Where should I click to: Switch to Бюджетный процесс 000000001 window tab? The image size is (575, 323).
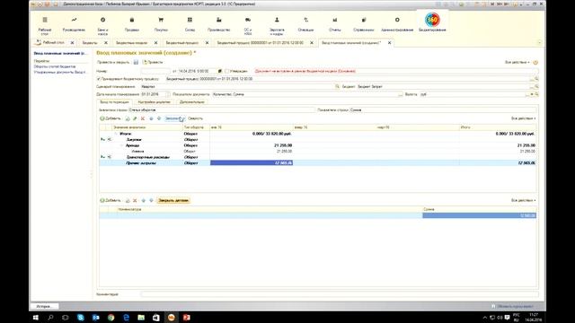pyautogui.click(x=260, y=43)
